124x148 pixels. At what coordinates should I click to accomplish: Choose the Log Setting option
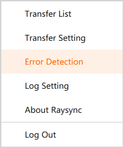[62, 86]
